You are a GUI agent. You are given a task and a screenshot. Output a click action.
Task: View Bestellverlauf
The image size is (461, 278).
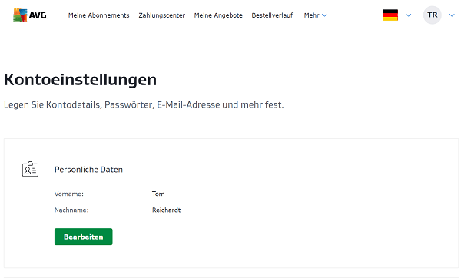tap(272, 15)
